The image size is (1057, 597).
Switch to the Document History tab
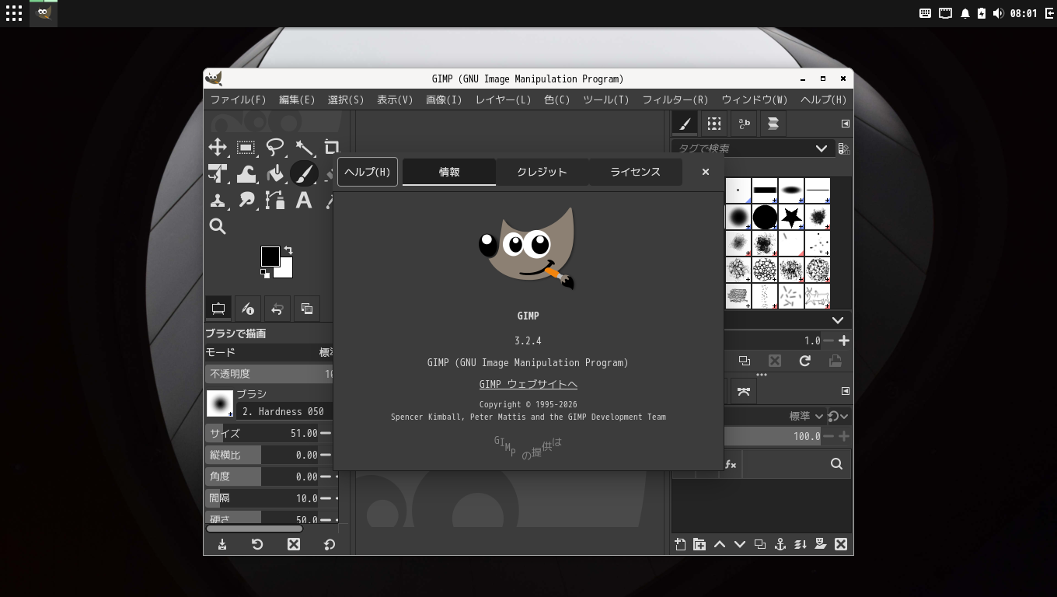[x=773, y=124]
